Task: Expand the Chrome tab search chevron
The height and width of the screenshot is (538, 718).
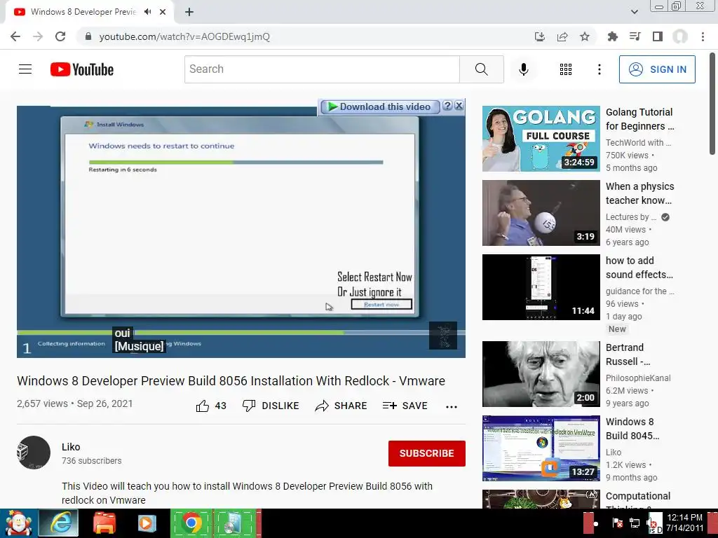Action: pyautogui.click(x=634, y=12)
